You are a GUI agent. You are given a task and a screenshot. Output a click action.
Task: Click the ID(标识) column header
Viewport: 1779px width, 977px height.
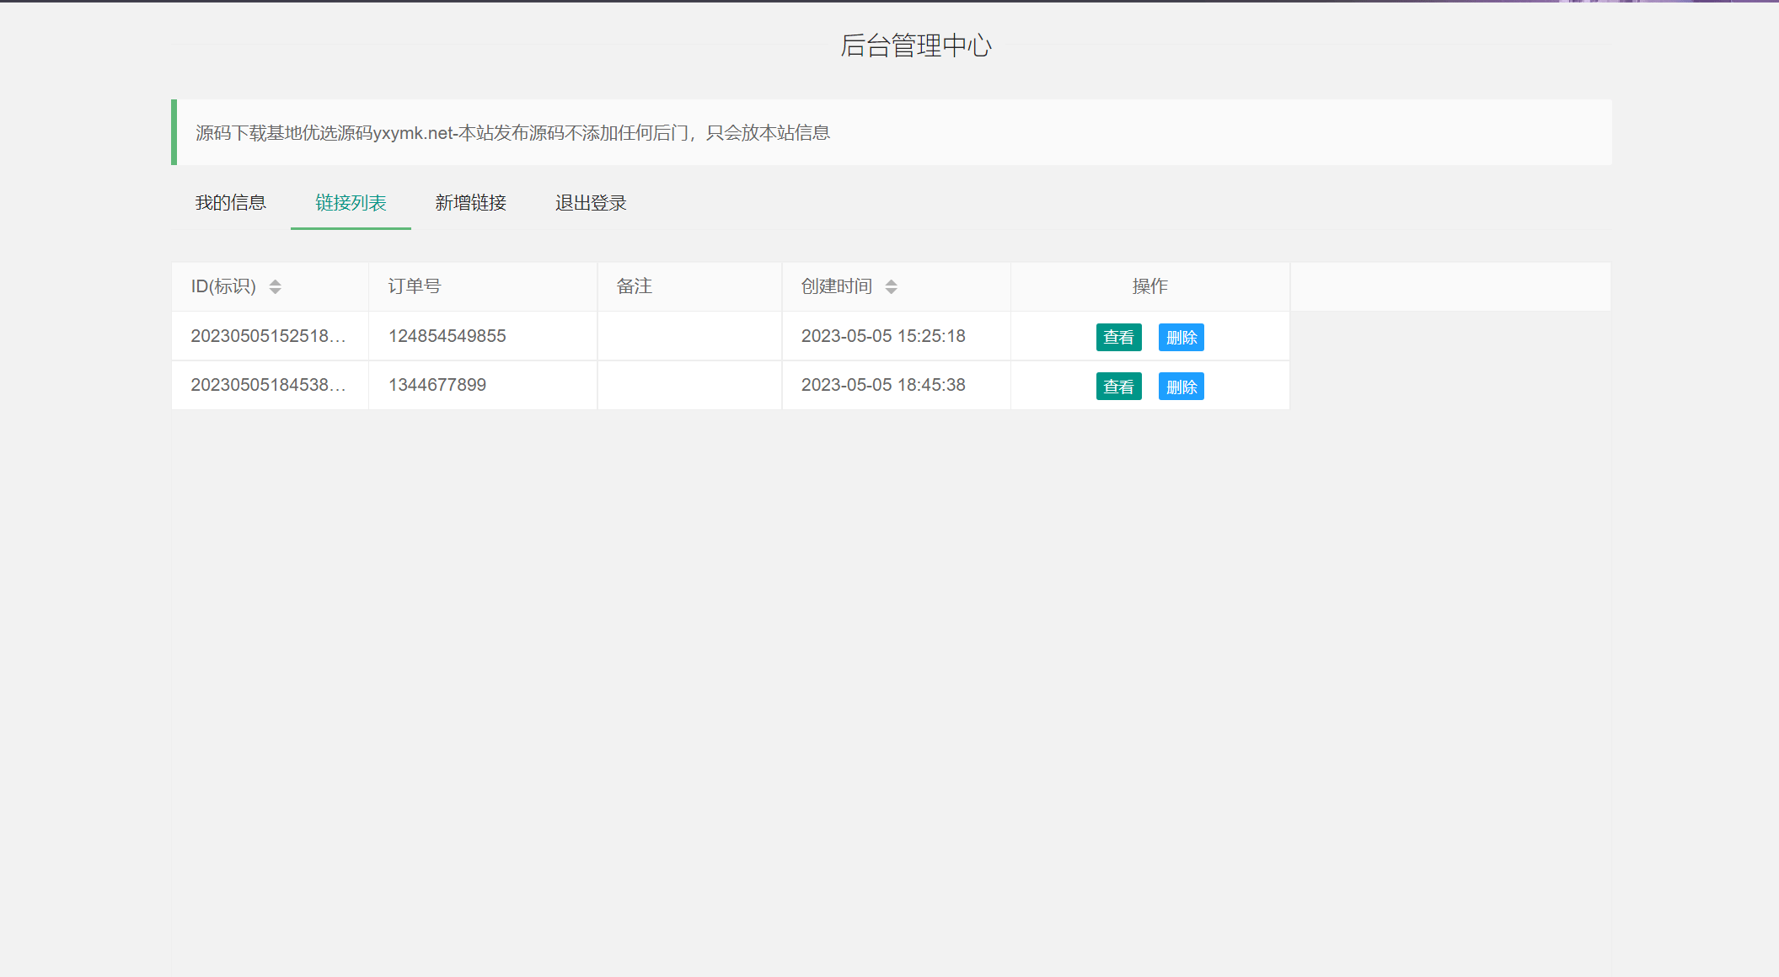pyautogui.click(x=223, y=286)
